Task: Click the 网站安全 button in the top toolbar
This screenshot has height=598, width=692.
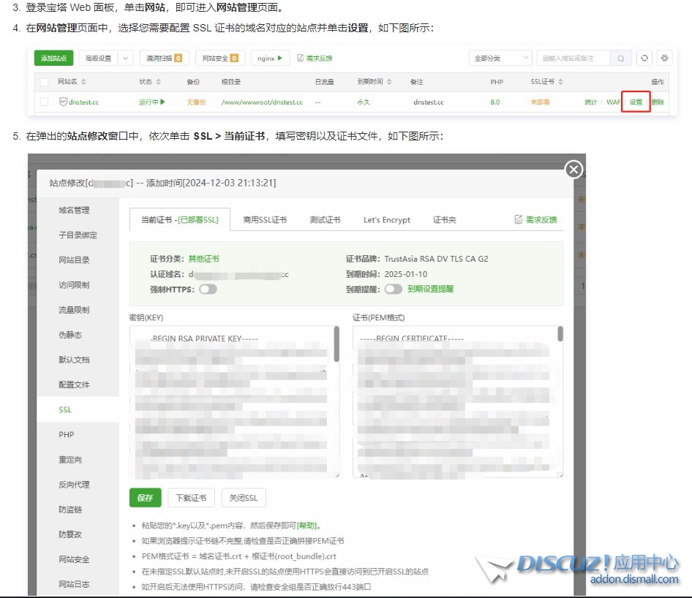Action: pyautogui.click(x=220, y=58)
